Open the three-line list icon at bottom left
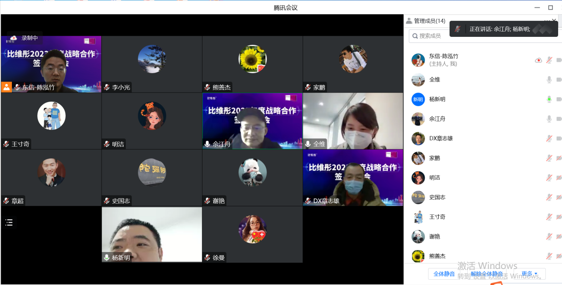 9,222
